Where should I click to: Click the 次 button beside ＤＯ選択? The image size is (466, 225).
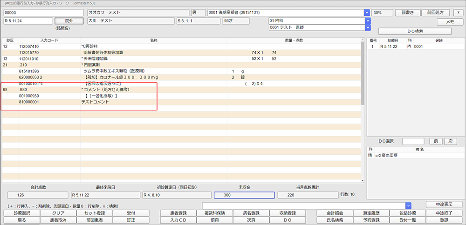click(x=450, y=141)
